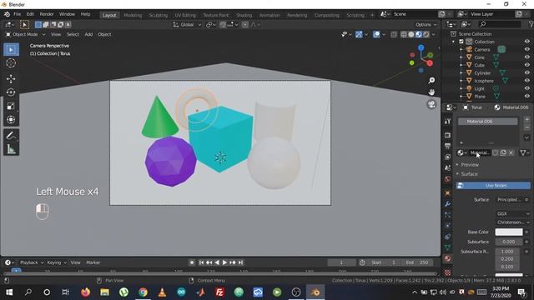Open the View Layer properties tab
Screen dimensions: 534x300
pos(447,157)
